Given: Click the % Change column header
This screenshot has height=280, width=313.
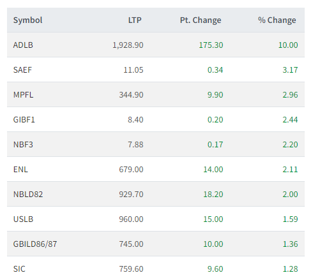Looking at the screenshot, I should [x=277, y=20].
